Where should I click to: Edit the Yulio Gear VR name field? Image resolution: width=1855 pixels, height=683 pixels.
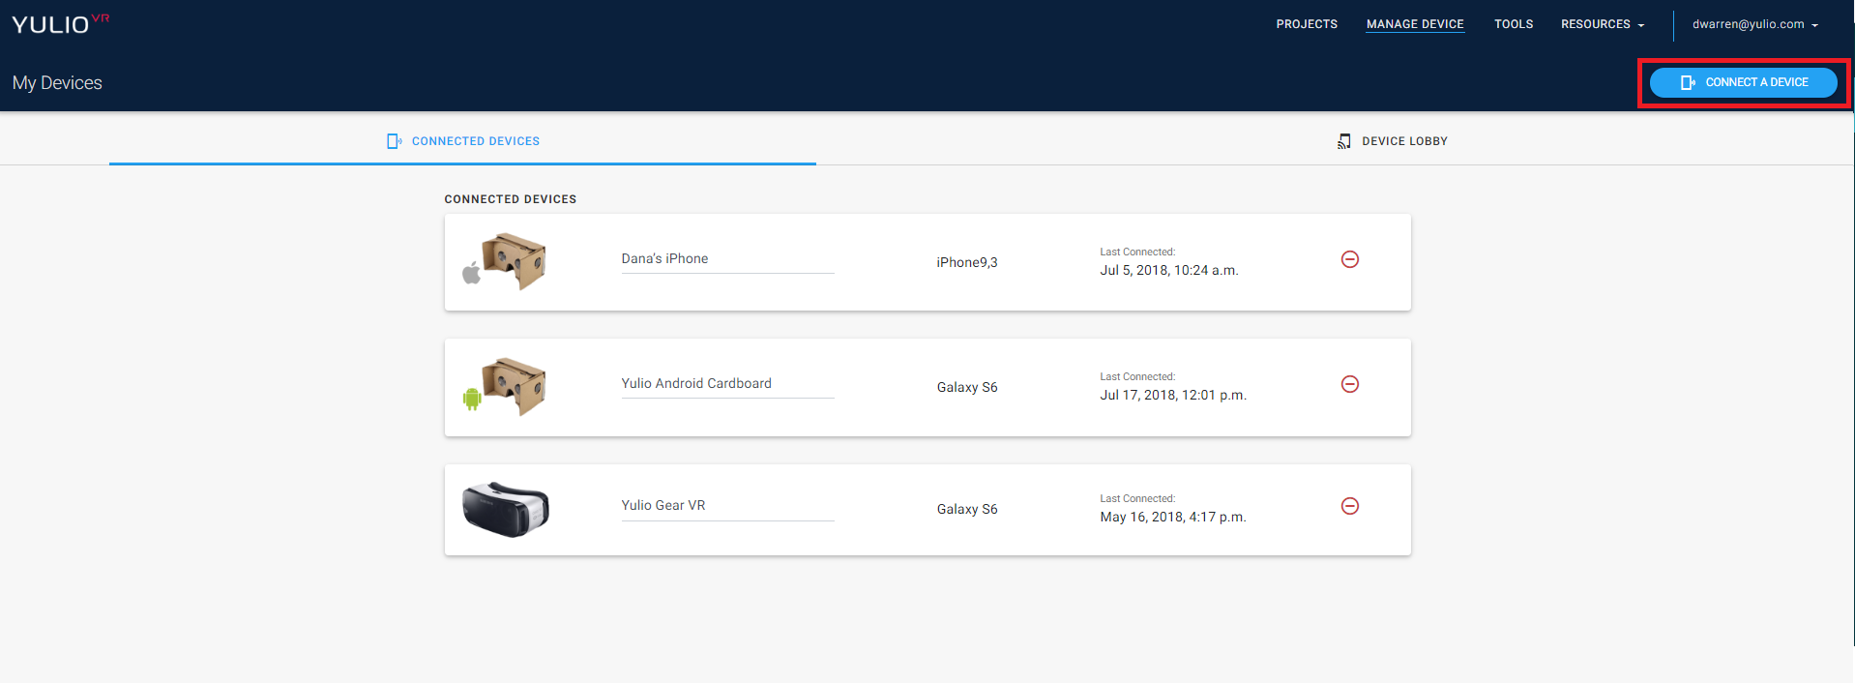coord(727,506)
